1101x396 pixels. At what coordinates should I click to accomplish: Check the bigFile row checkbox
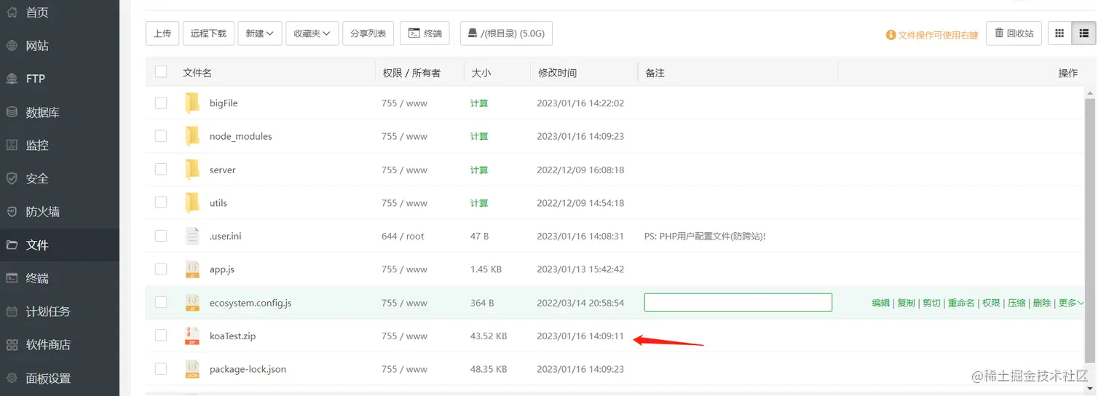pyautogui.click(x=161, y=103)
